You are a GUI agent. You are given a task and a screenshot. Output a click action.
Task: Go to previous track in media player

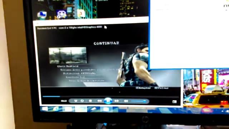(99, 101)
